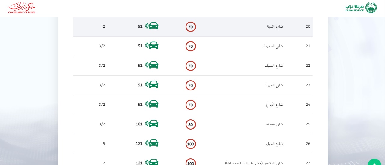The height and width of the screenshot is (165, 385).
Task: Click radar speed 121 for شارع الخيل
Action: 139,143
